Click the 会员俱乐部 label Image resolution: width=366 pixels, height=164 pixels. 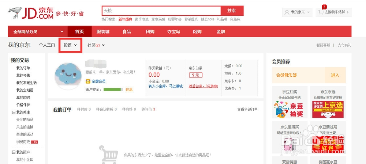287,75
